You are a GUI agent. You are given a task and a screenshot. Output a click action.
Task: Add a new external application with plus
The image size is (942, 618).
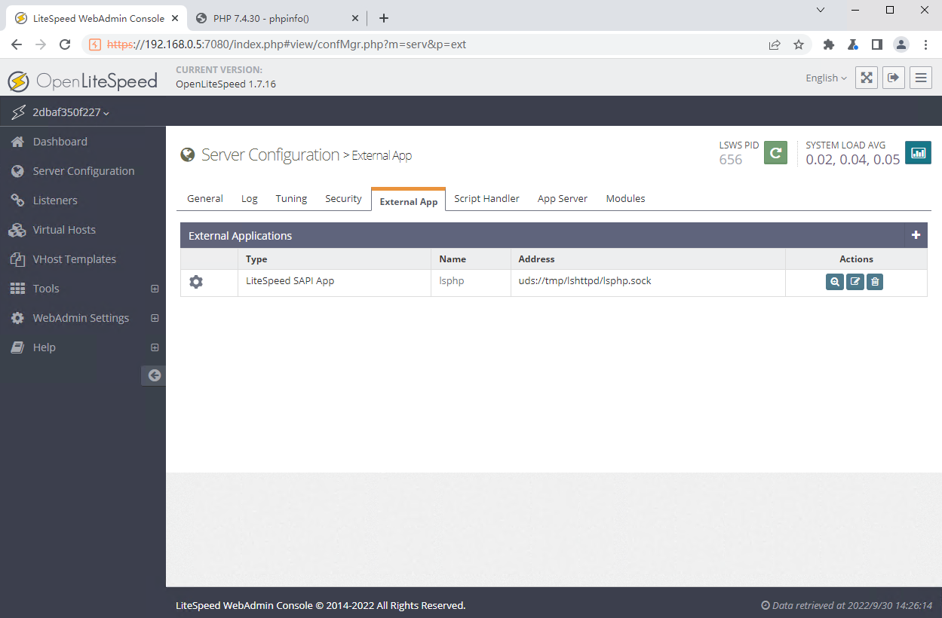(916, 235)
